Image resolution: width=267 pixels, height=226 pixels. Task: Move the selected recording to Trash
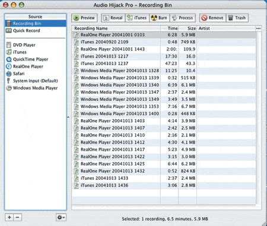pyautogui.click(x=237, y=18)
